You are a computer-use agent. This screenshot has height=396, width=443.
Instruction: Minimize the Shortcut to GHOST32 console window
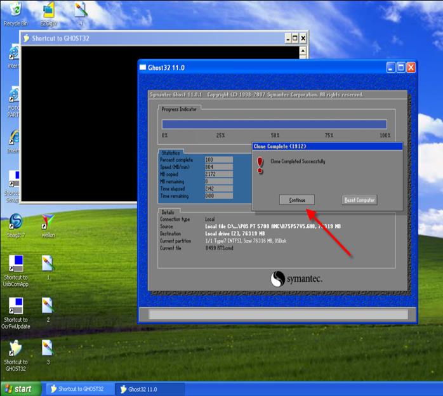(288, 38)
